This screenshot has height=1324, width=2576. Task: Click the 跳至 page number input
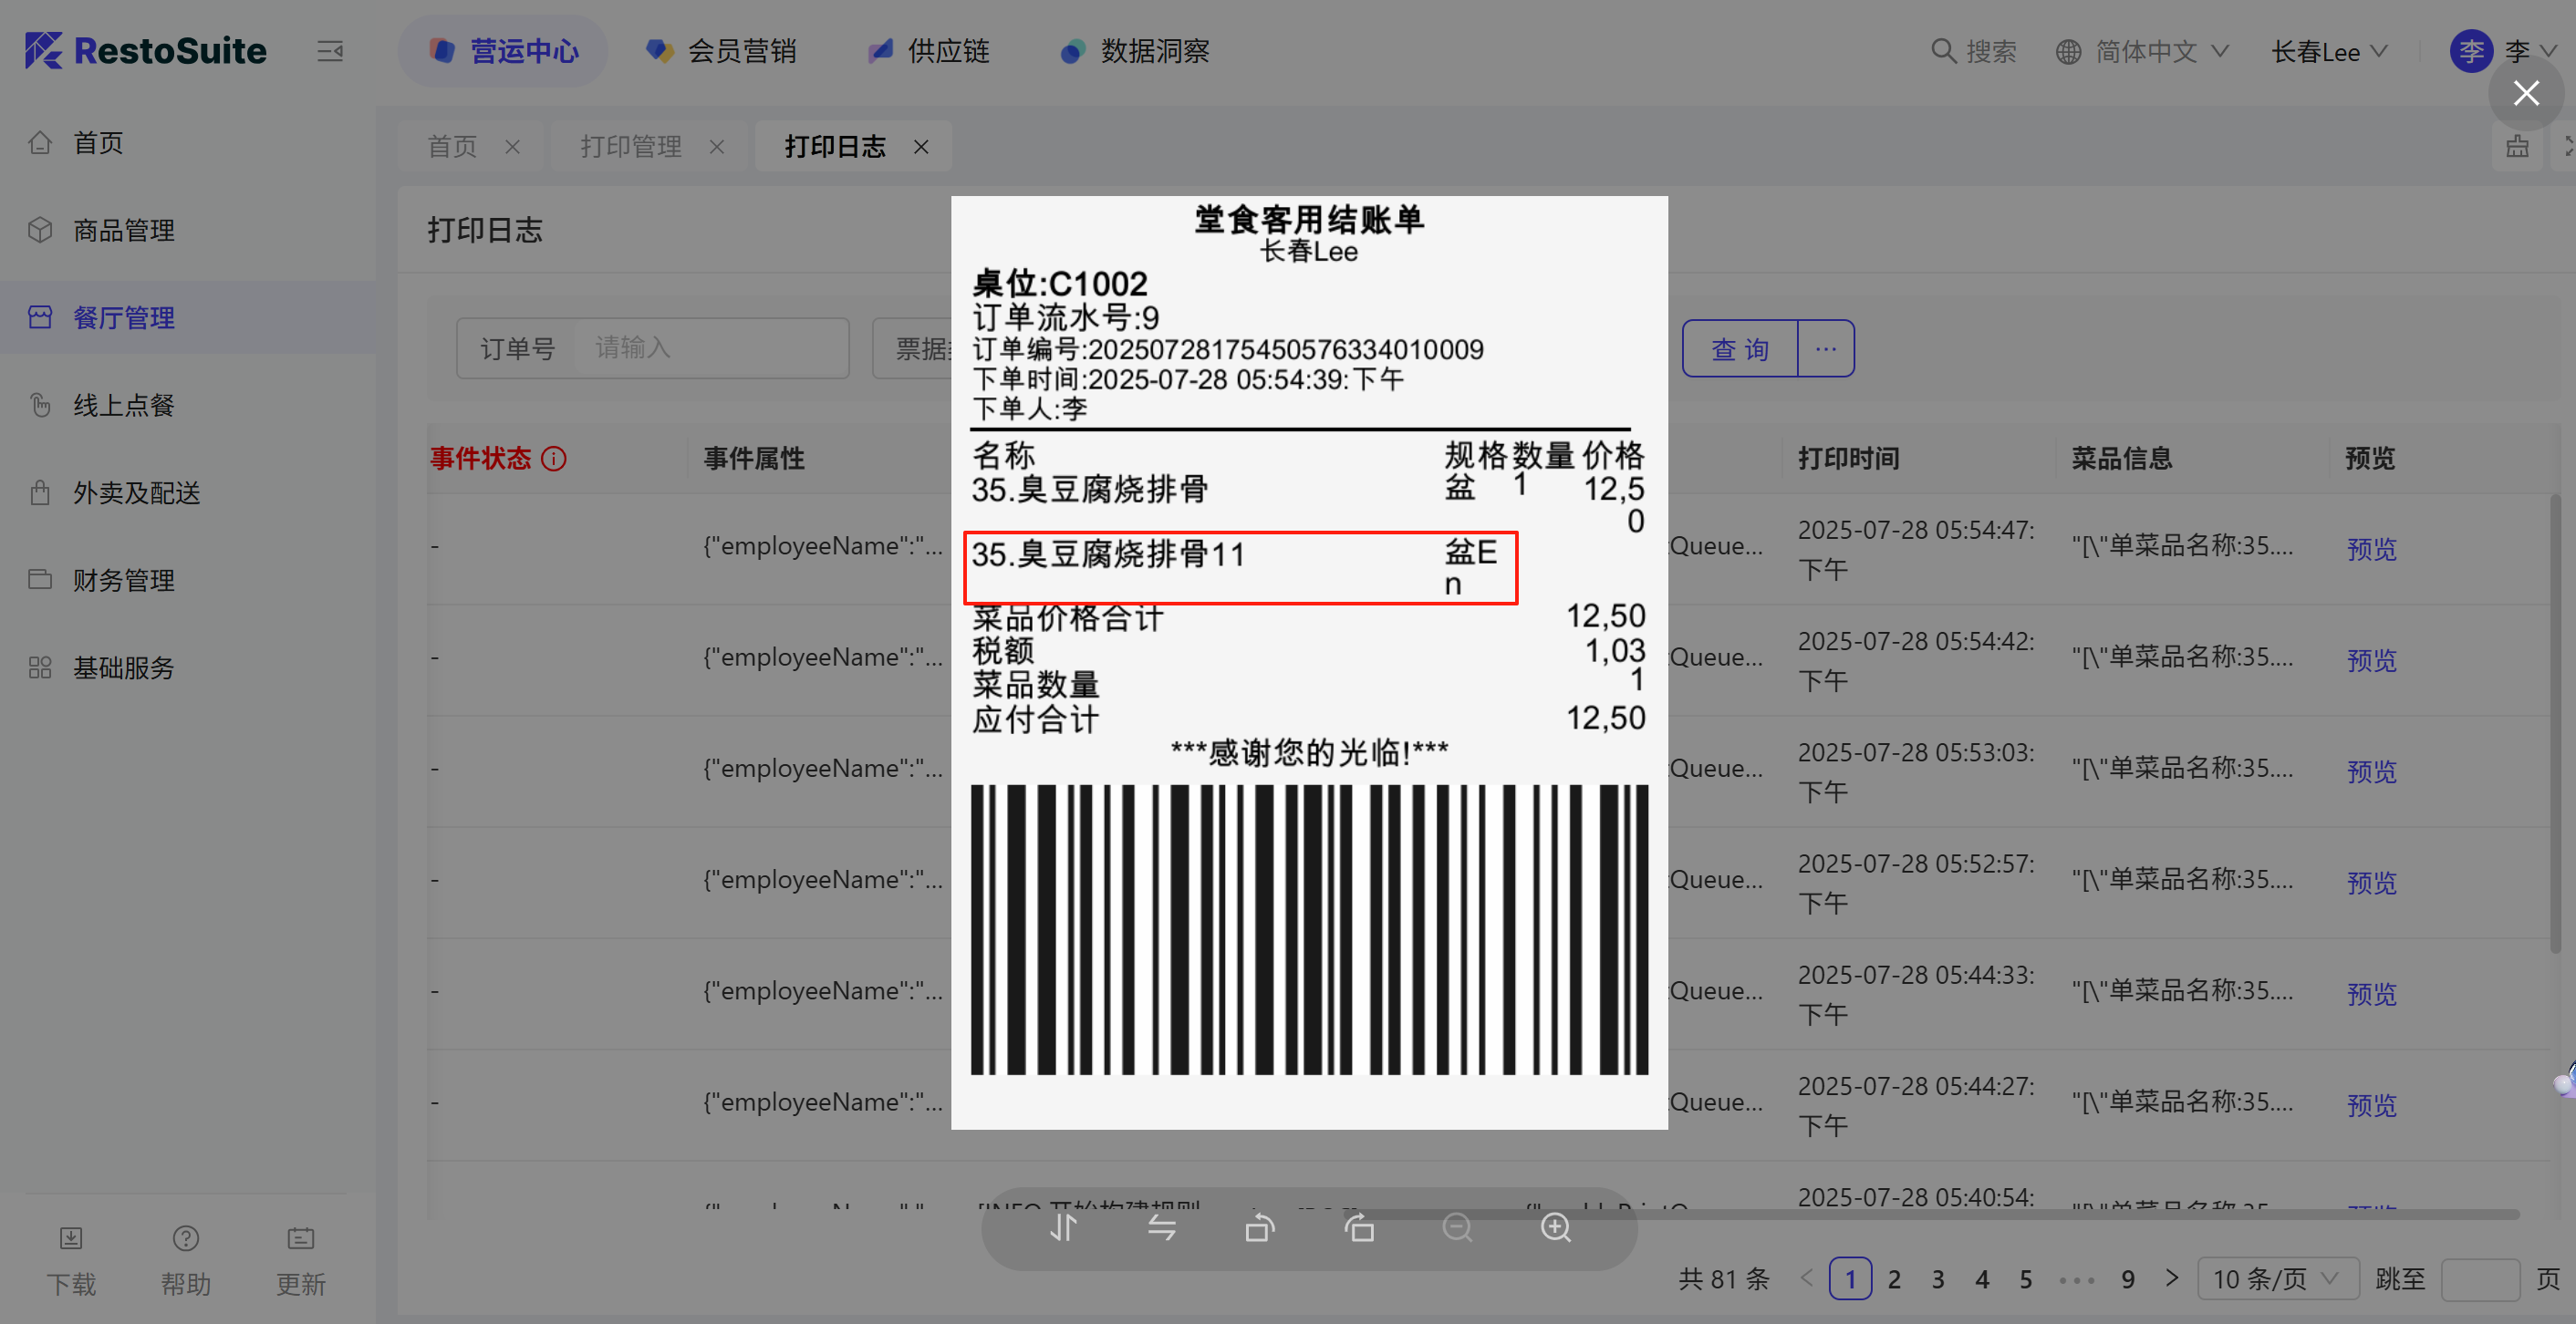(2480, 1279)
